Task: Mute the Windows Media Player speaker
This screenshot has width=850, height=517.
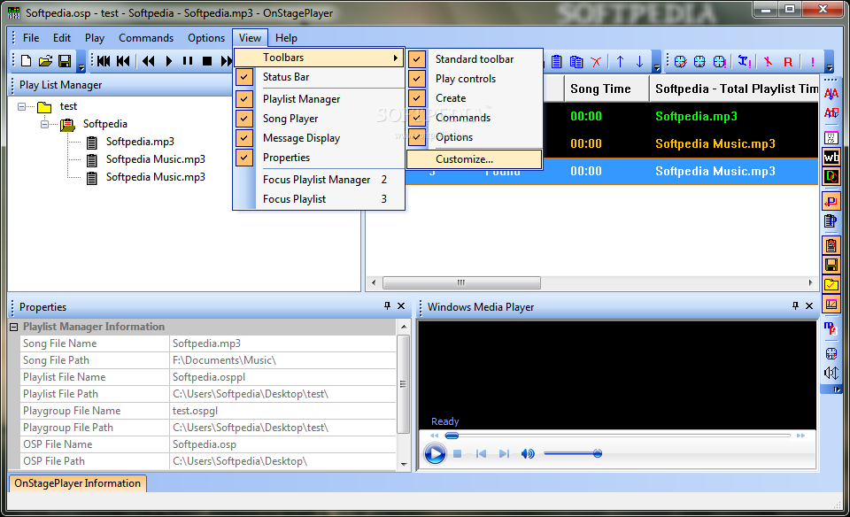Action: click(x=528, y=453)
